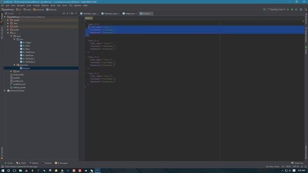Open the Terminal tool window button

coord(47,163)
